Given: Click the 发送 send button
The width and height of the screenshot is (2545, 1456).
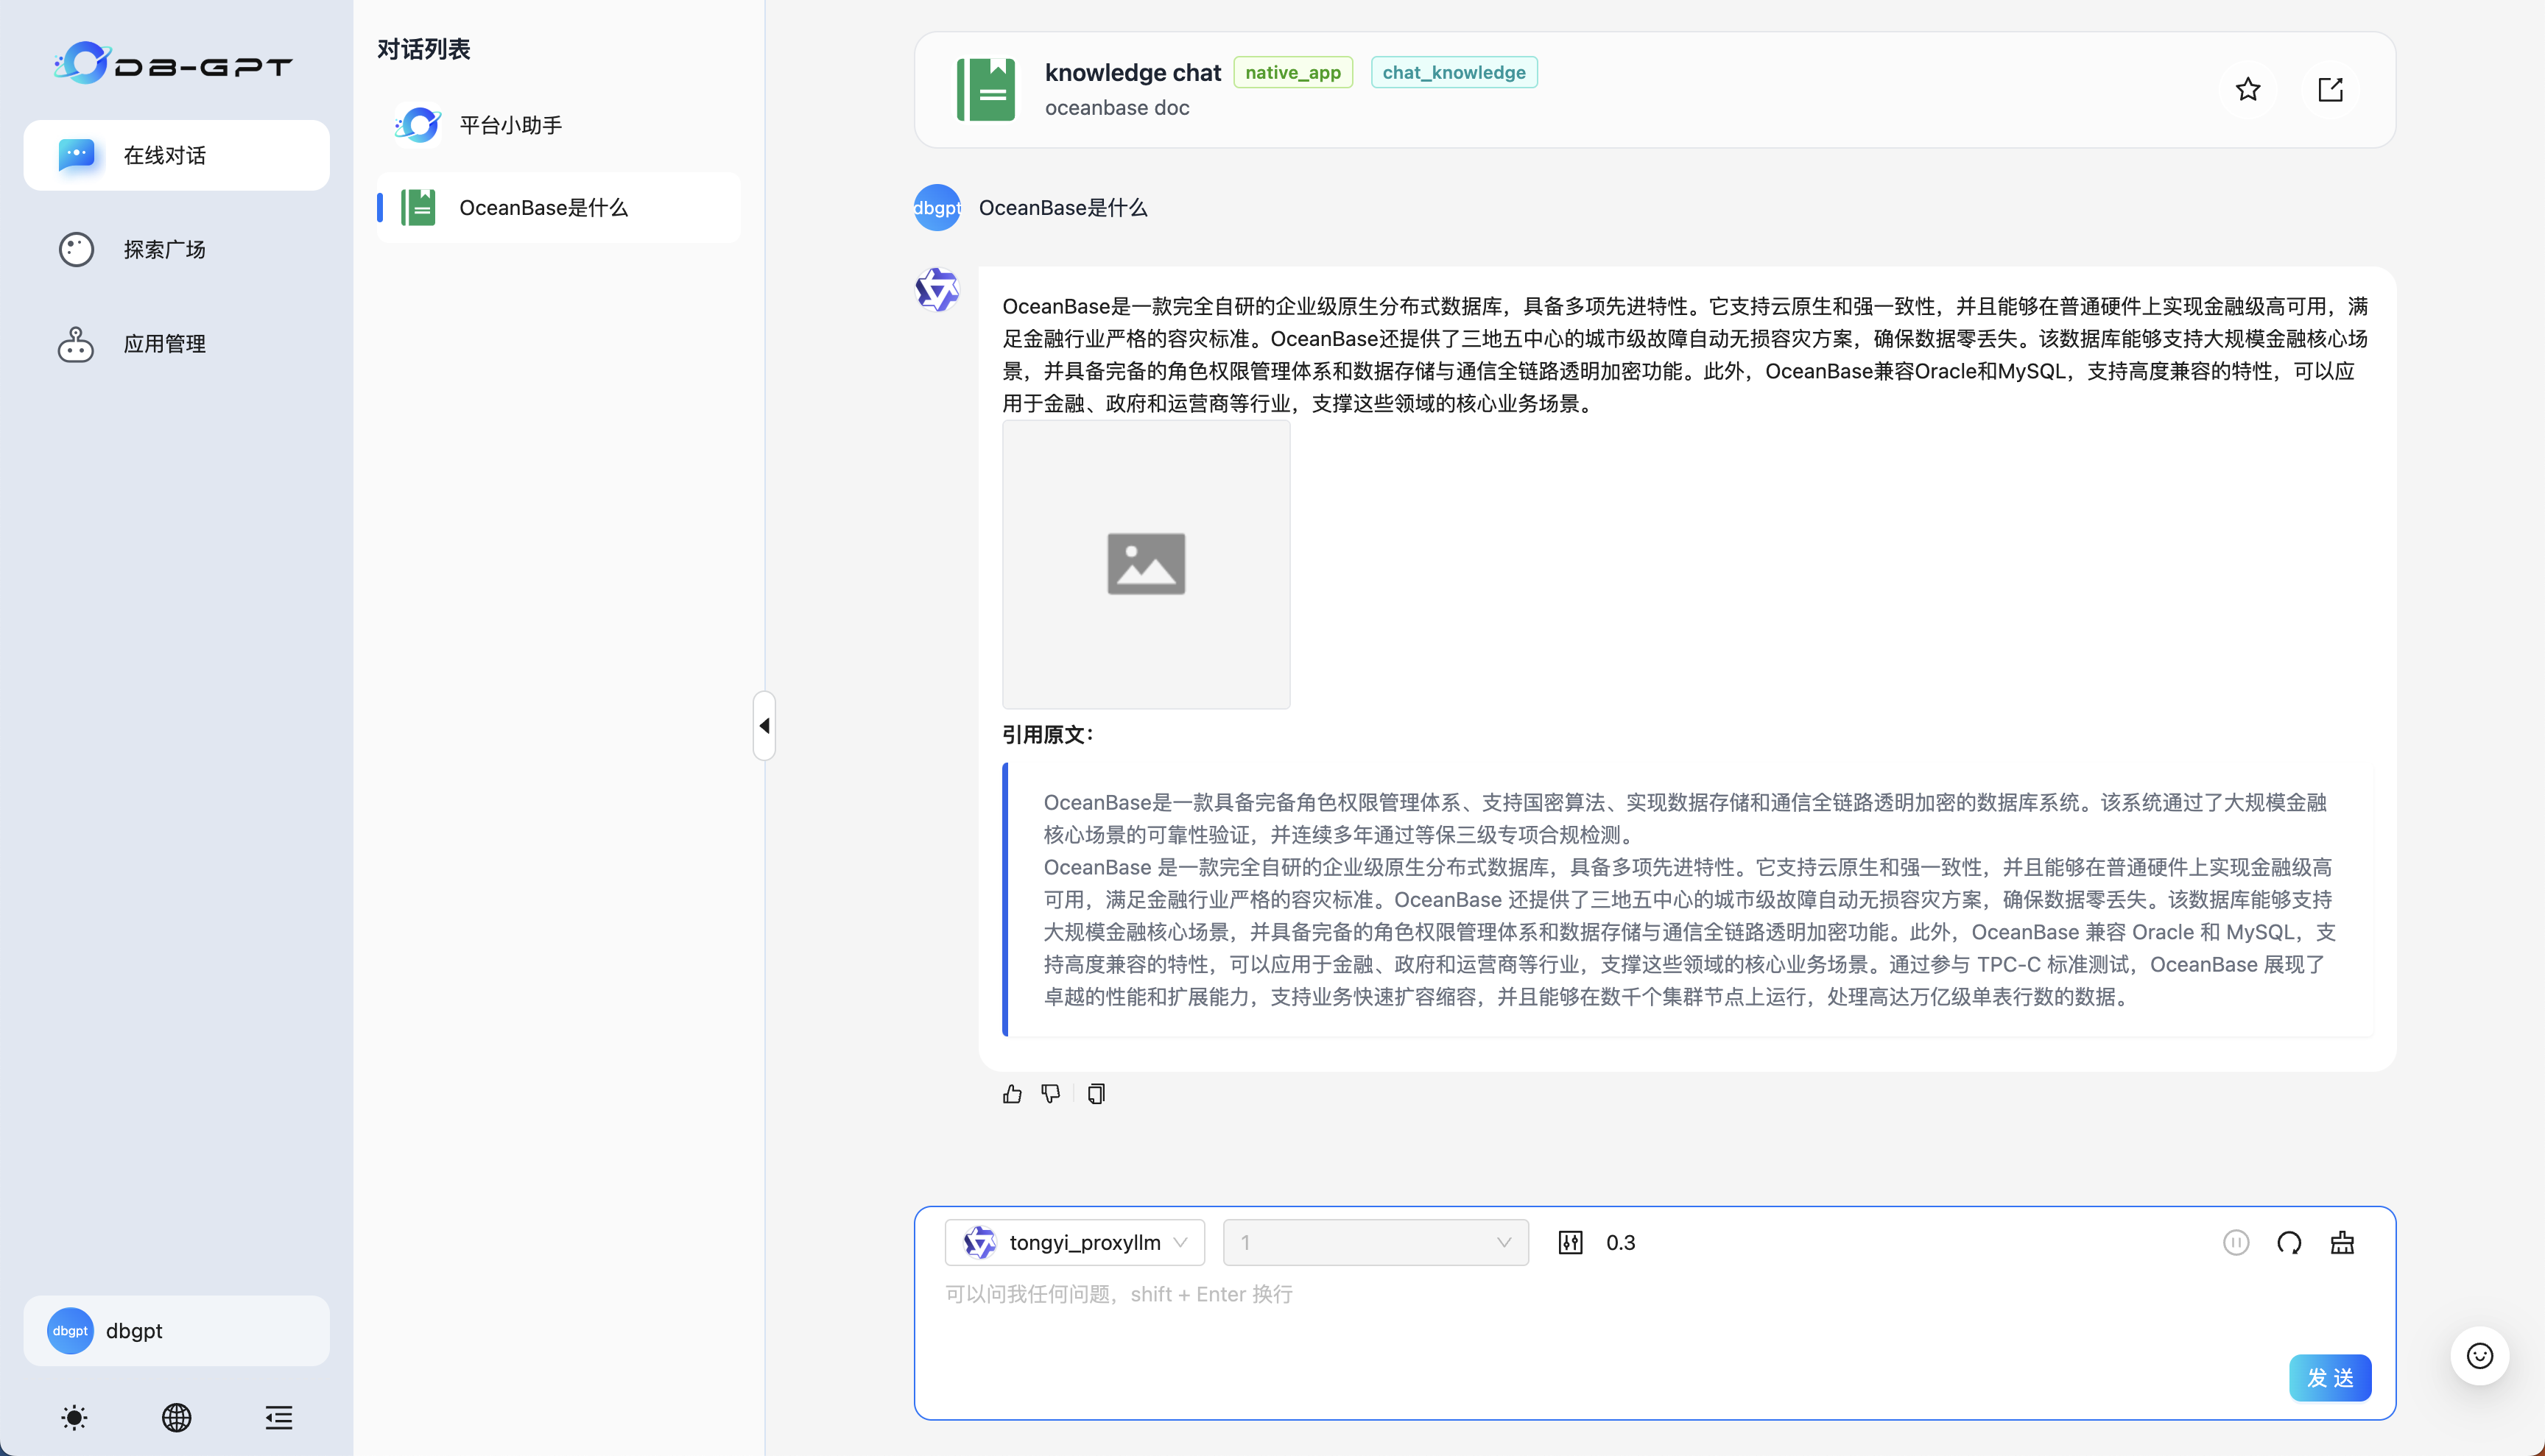Looking at the screenshot, I should click(2330, 1377).
